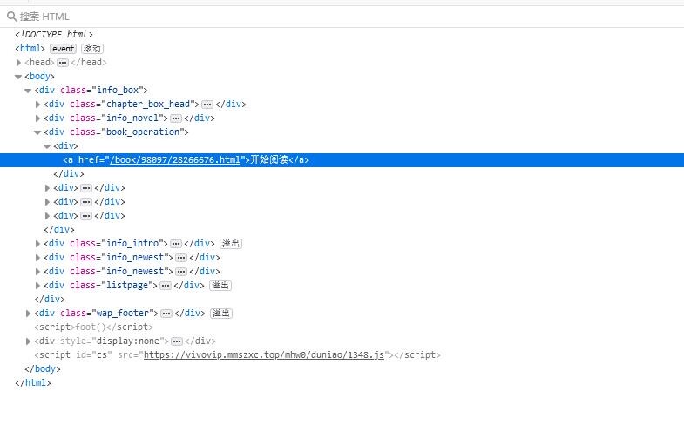This screenshot has height=425, width=684.
Task: Click the ellipsis badge inside the head element
Action: pyautogui.click(x=63, y=63)
